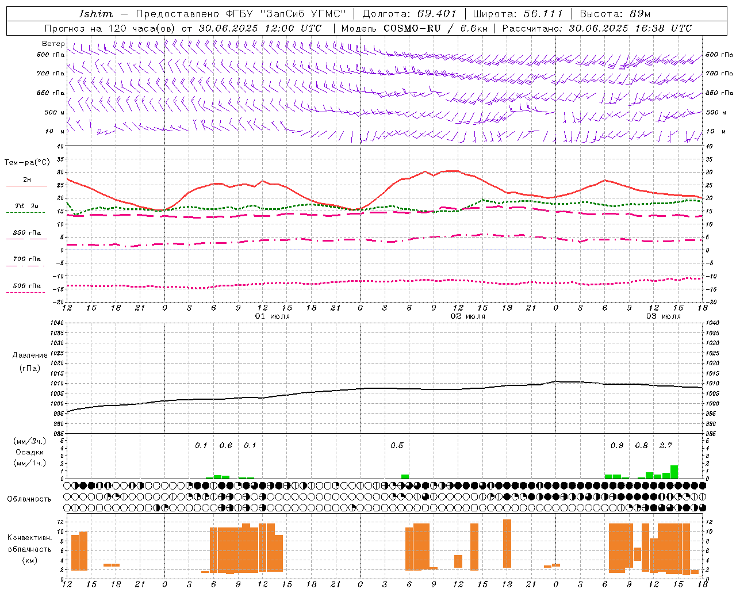
Task: Select the "0.6" precipitation value
Action: coord(226,446)
